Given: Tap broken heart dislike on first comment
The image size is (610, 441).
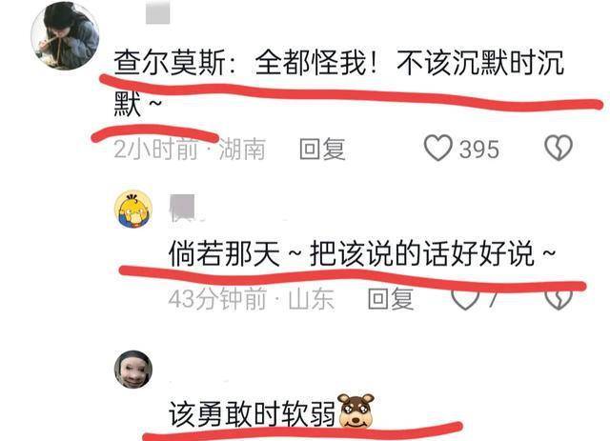Looking at the screenshot, I should (559, 148).
